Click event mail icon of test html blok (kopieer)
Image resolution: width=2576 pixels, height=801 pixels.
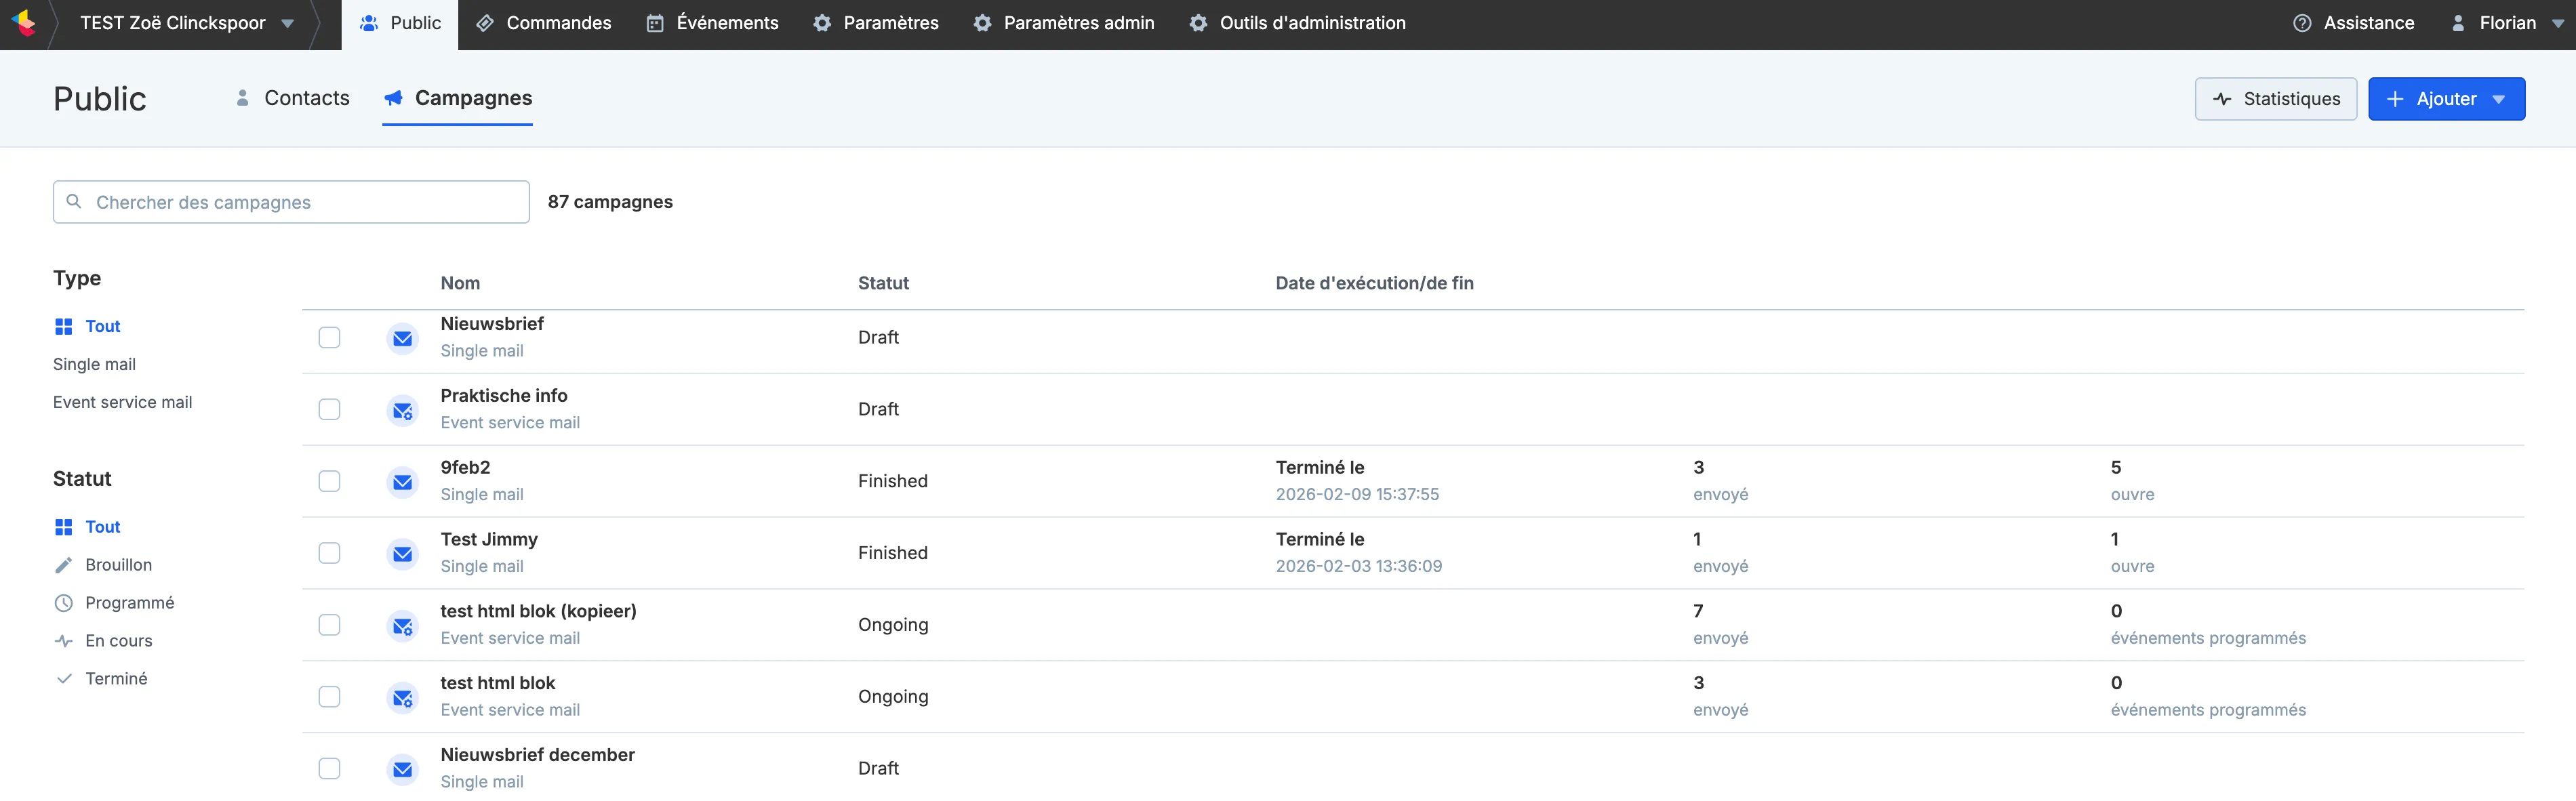(x=402, y=626)
